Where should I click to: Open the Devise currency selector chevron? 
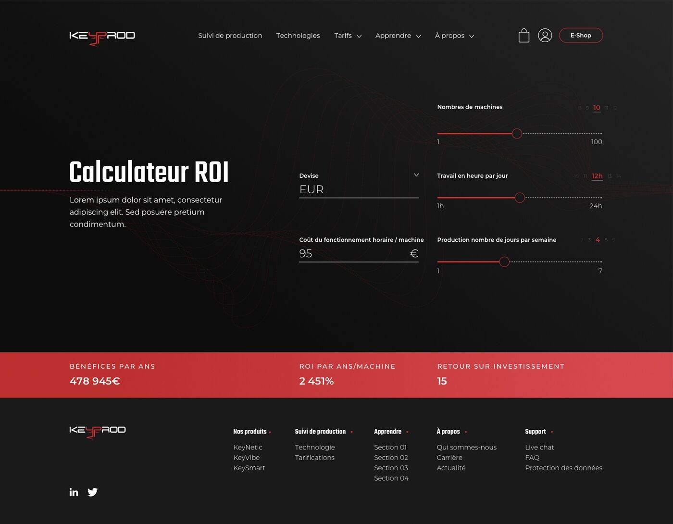pyautogui.click(x=416, y=175)
